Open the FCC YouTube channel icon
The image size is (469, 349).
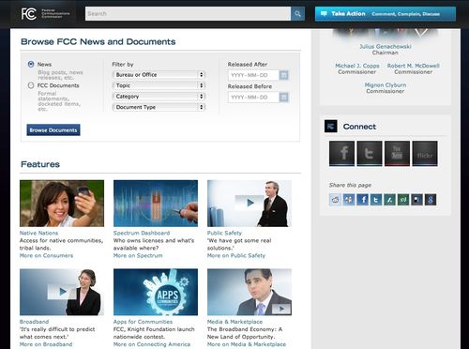(x=397, y=153)
